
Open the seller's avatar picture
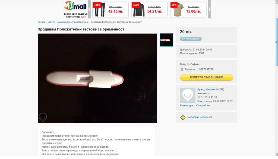coord(188,95)
